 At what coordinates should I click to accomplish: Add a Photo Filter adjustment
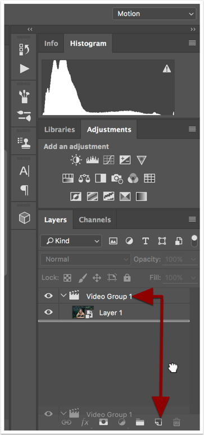(117, 178)
